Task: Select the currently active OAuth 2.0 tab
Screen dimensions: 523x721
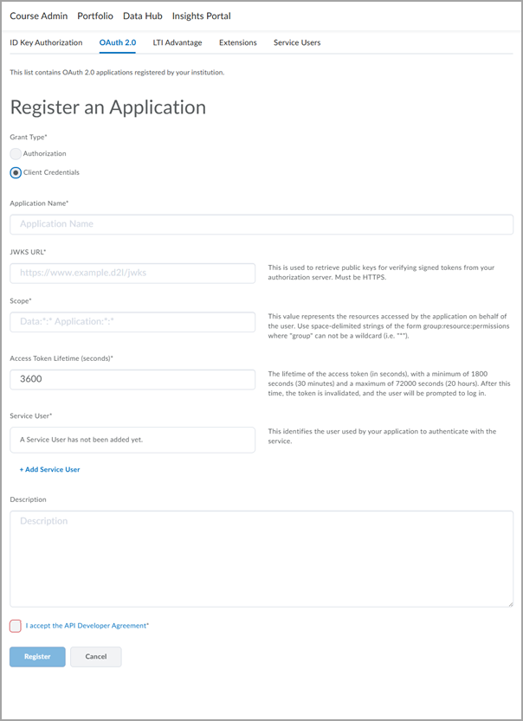Action: click(x=117, y=42)
